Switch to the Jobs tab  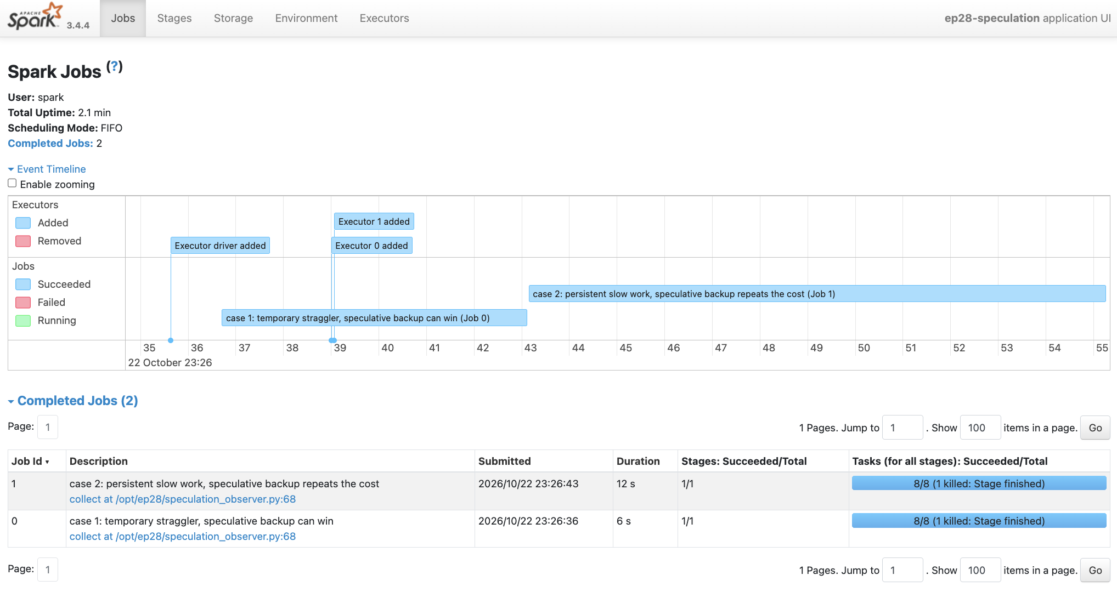click(x=123, y=18)
